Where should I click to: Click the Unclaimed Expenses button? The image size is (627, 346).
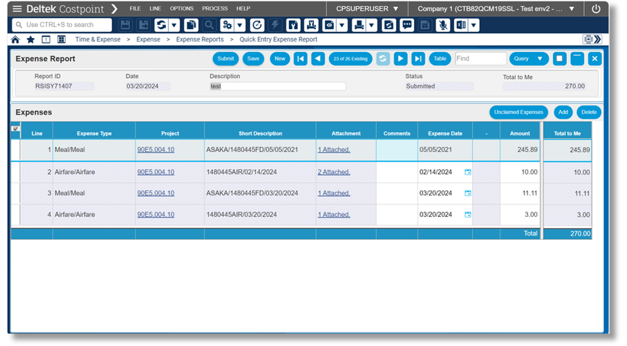[x=518, y=112]
